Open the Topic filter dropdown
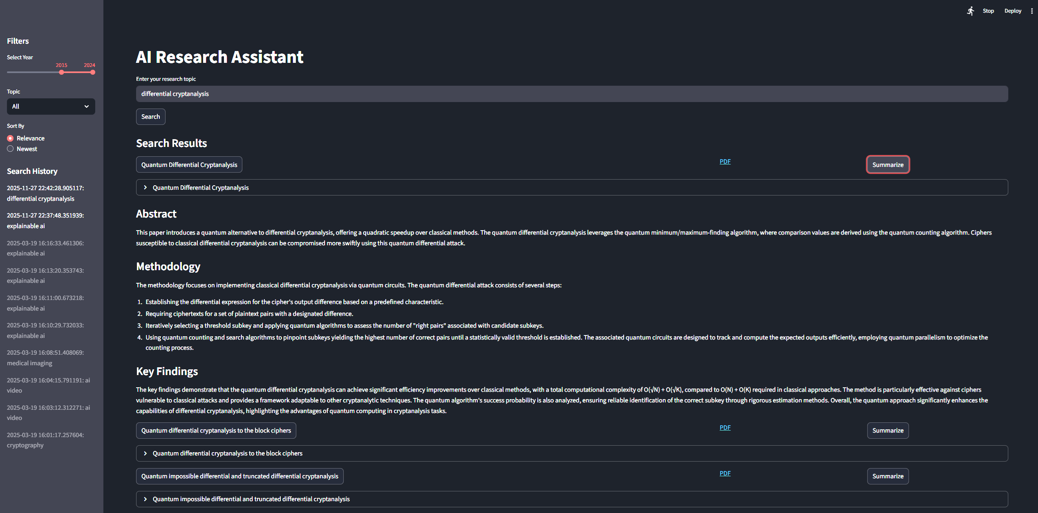The height and width of the screenshot is (513, 1038). (x=51, y=106)
